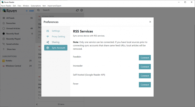Maximize the Raven Reader window
195x107 pixels.
(185, 2)
